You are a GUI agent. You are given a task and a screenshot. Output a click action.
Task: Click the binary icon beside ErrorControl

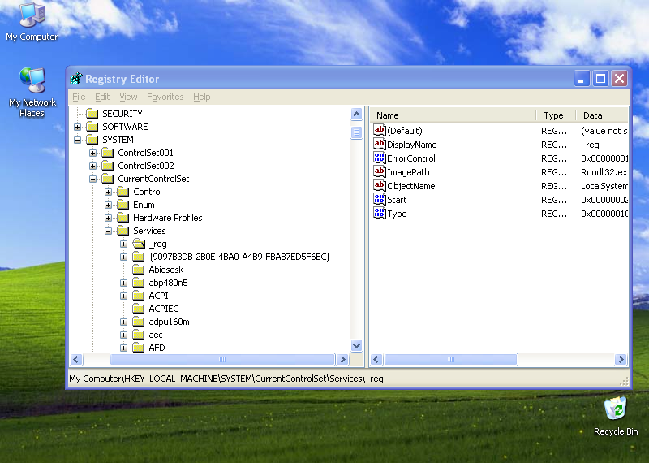point(379,158)
